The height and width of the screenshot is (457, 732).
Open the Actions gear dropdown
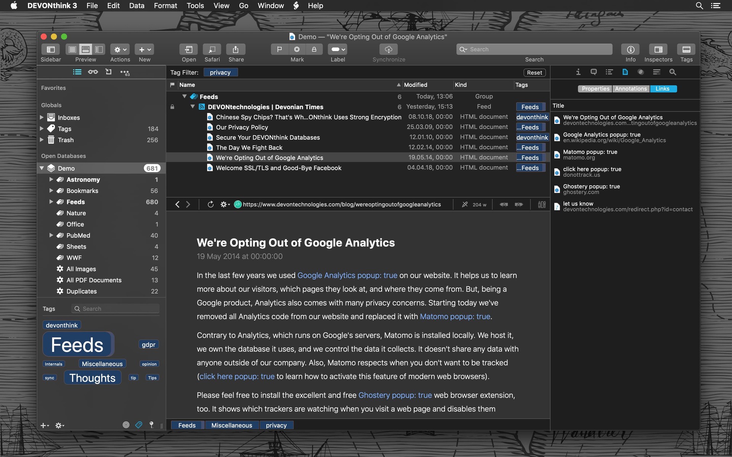point(120,50)
